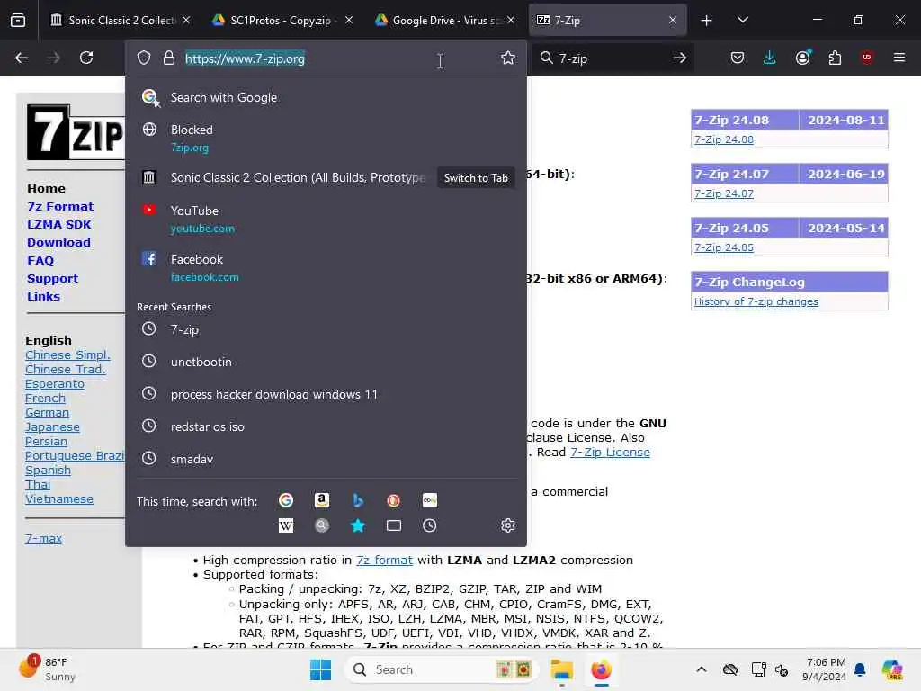The image size is (921, 691).
Task: Search this time with Amazon
Action: click(321, 500)
